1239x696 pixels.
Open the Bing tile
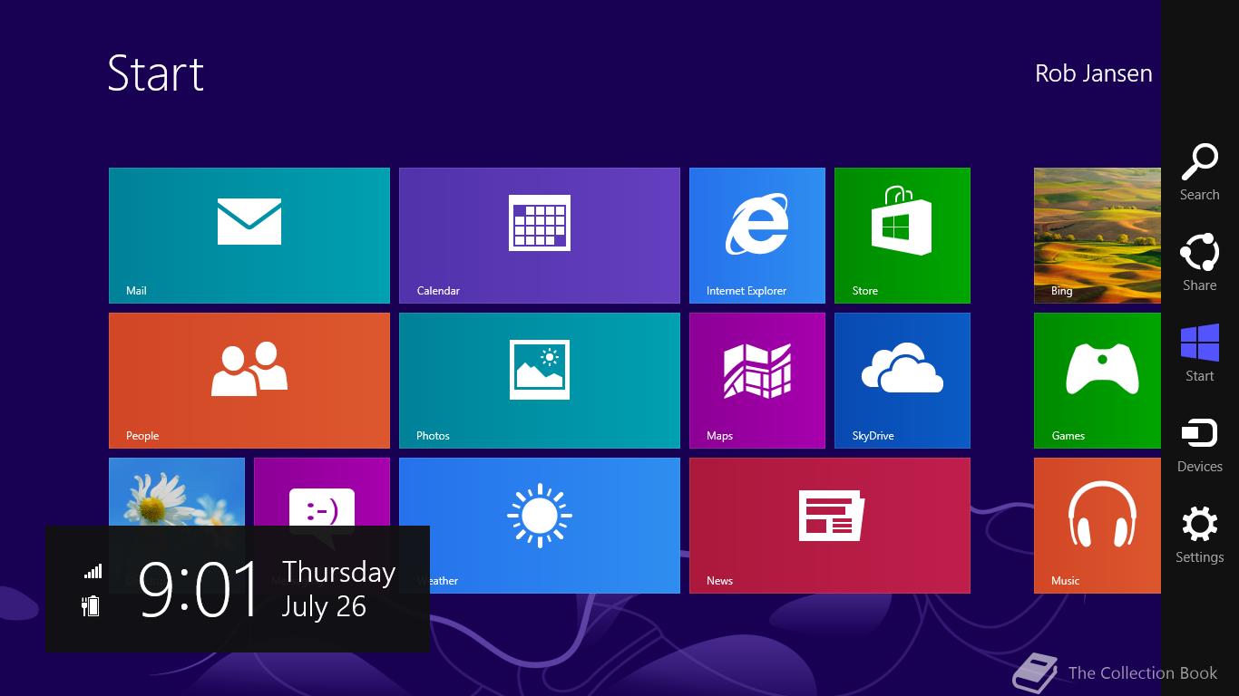click(1098, 236)
